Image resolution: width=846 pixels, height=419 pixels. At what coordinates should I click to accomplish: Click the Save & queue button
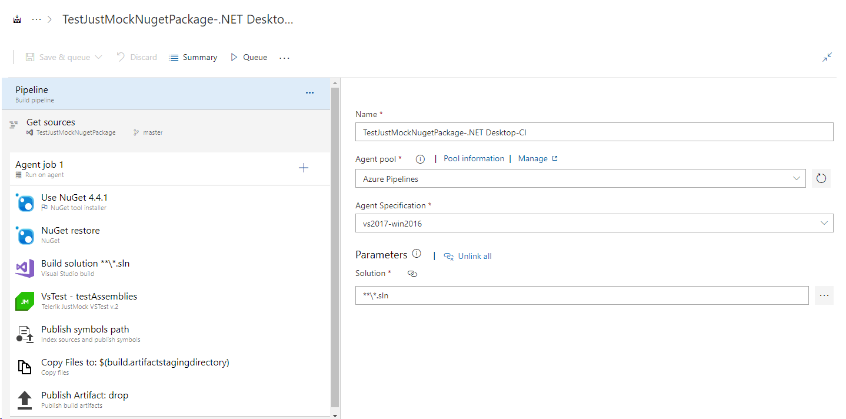pos(58,57)
